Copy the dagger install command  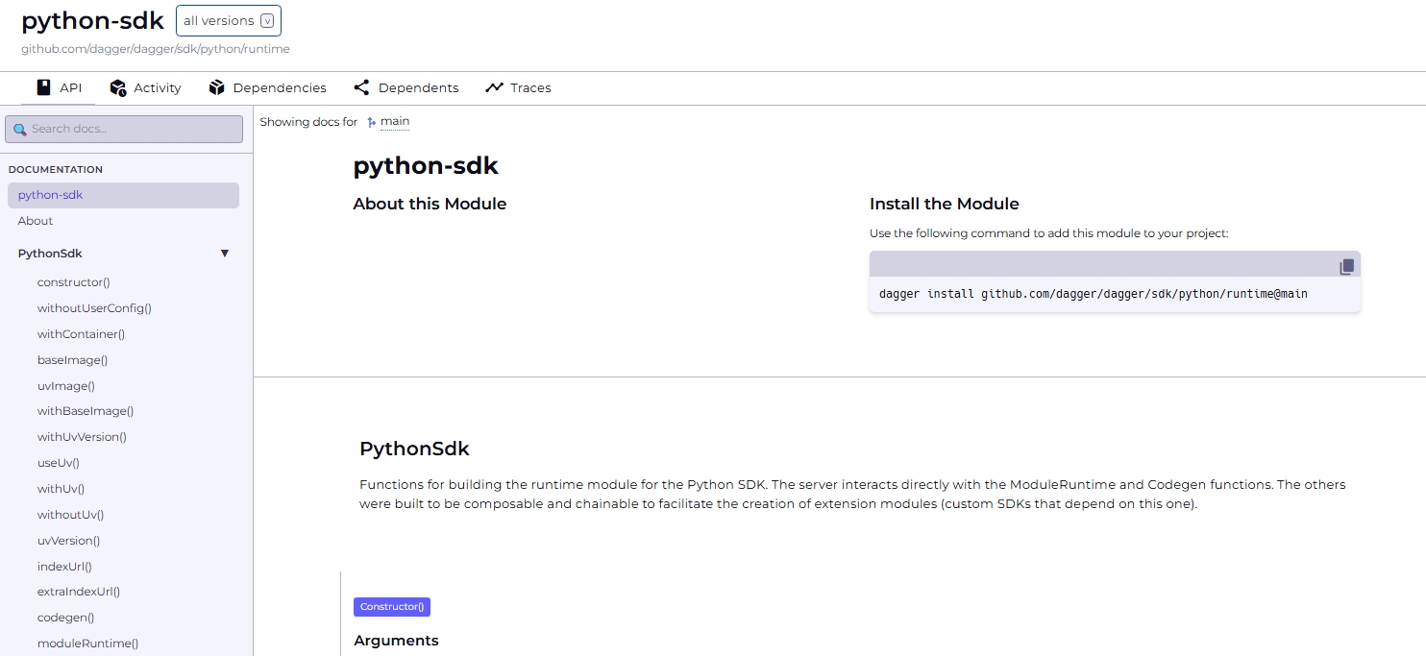point(1346,266)
